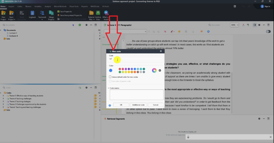Click the plus icon beside color wheel
Viewport: 274px width, 143px height.
point(160,70)
